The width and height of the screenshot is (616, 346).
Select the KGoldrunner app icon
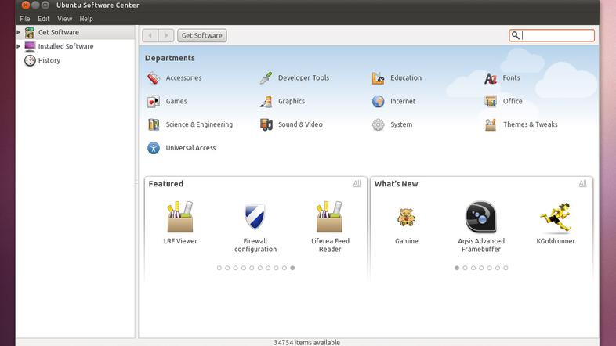coord(555,217)
